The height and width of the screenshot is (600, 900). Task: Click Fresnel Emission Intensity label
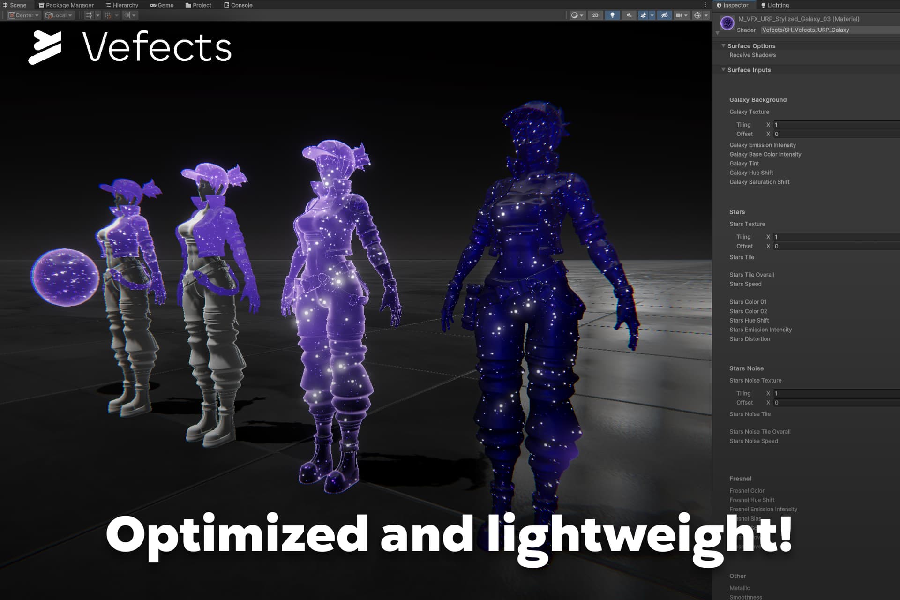pos(763,510)
